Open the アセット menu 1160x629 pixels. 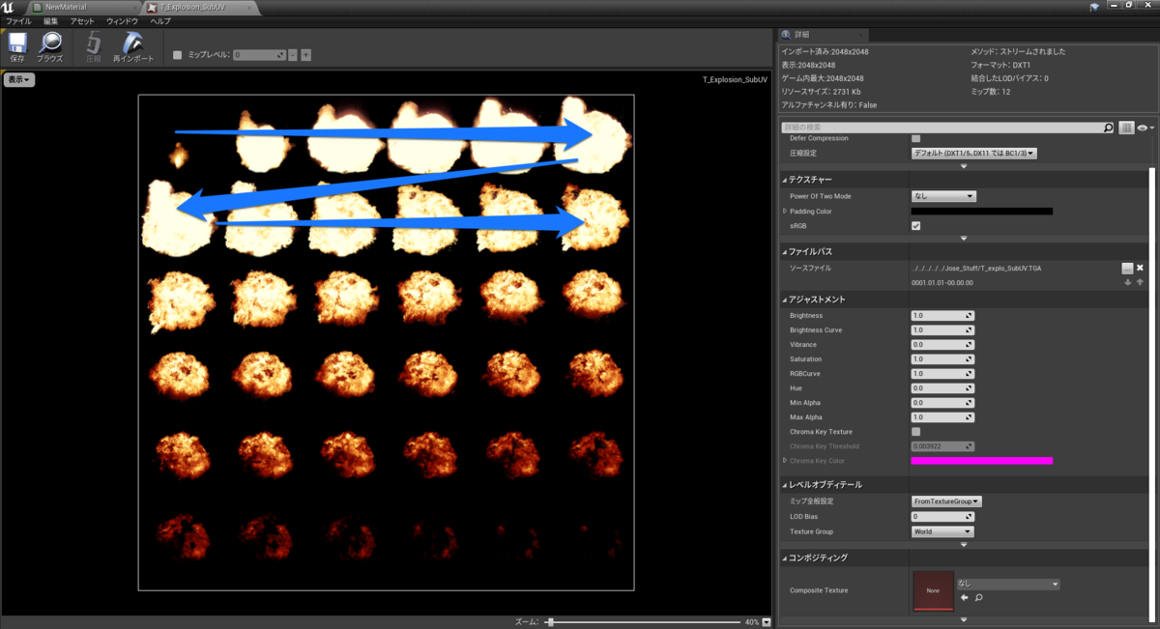[x=82, y=20]
